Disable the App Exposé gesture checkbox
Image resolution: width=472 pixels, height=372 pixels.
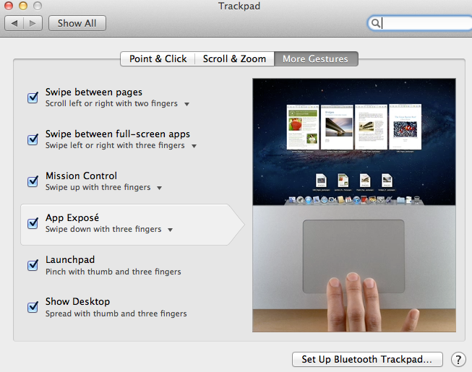[33, 223]
